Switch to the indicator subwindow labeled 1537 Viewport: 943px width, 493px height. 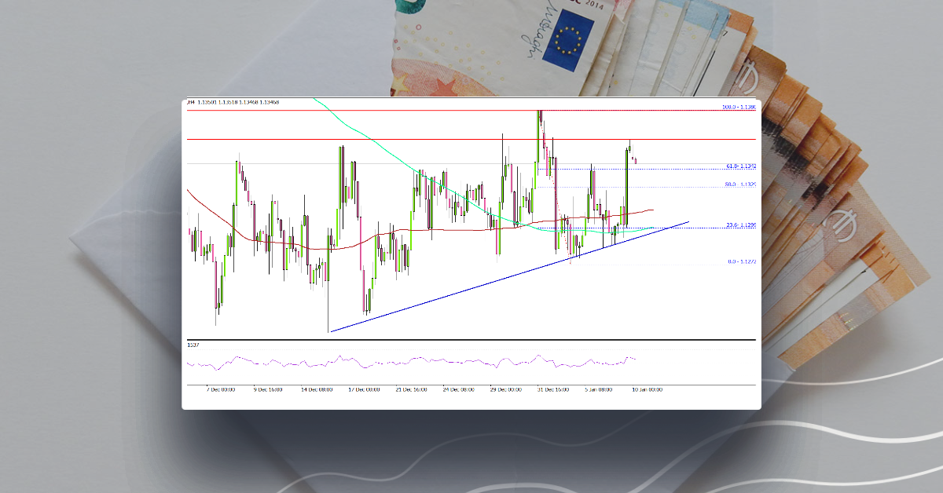pyautogui.click(x=193, y=344)
